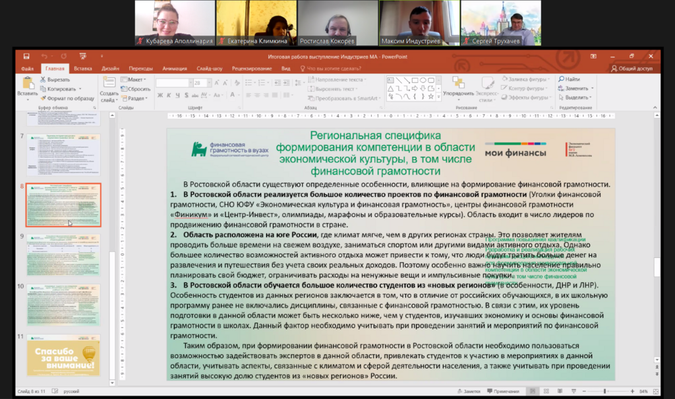This screenshot has width=675, height=399.
Task: Open the font name combo box
Action: pyautogui.click(x=174, y=82)
